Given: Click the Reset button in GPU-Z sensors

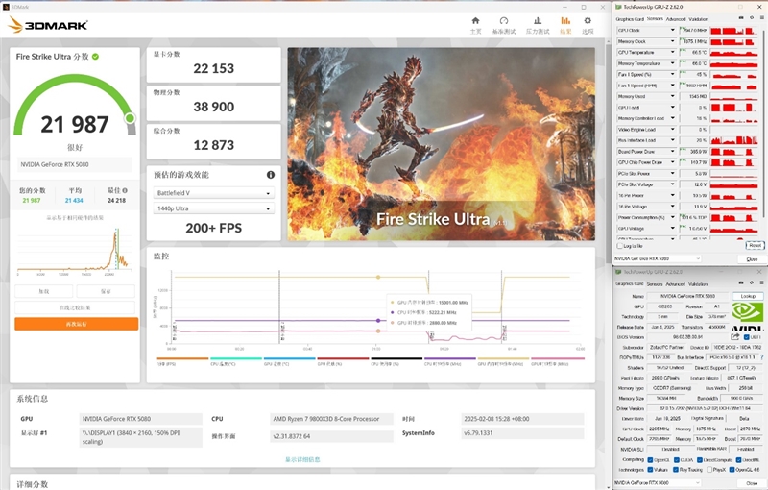Looking at the screenshot, I should (x=755, y=246).
